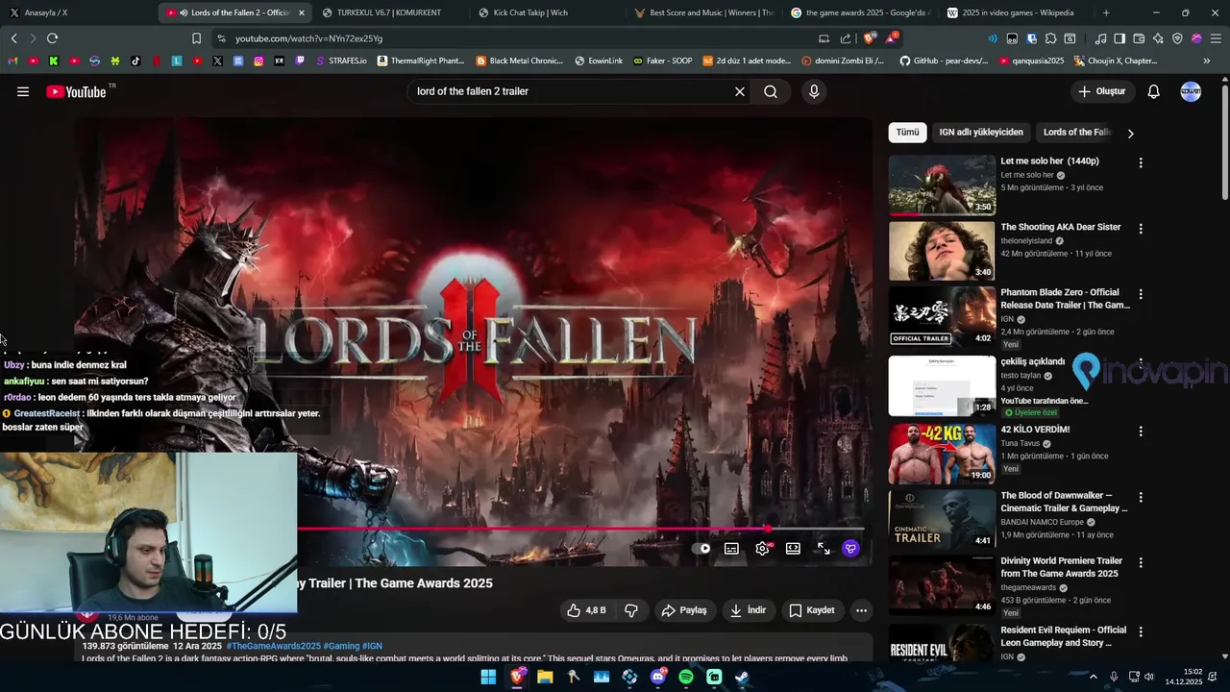
Task: Open Divinity World Premiere Trailer title
Action: tap(1062, 567)
